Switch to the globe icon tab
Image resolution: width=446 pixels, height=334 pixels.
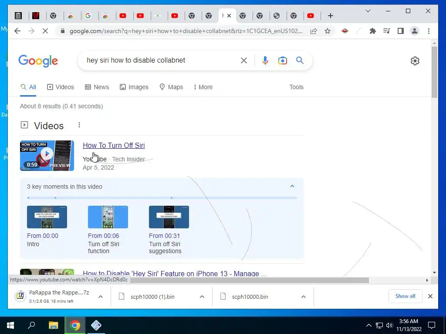point(277,16)
